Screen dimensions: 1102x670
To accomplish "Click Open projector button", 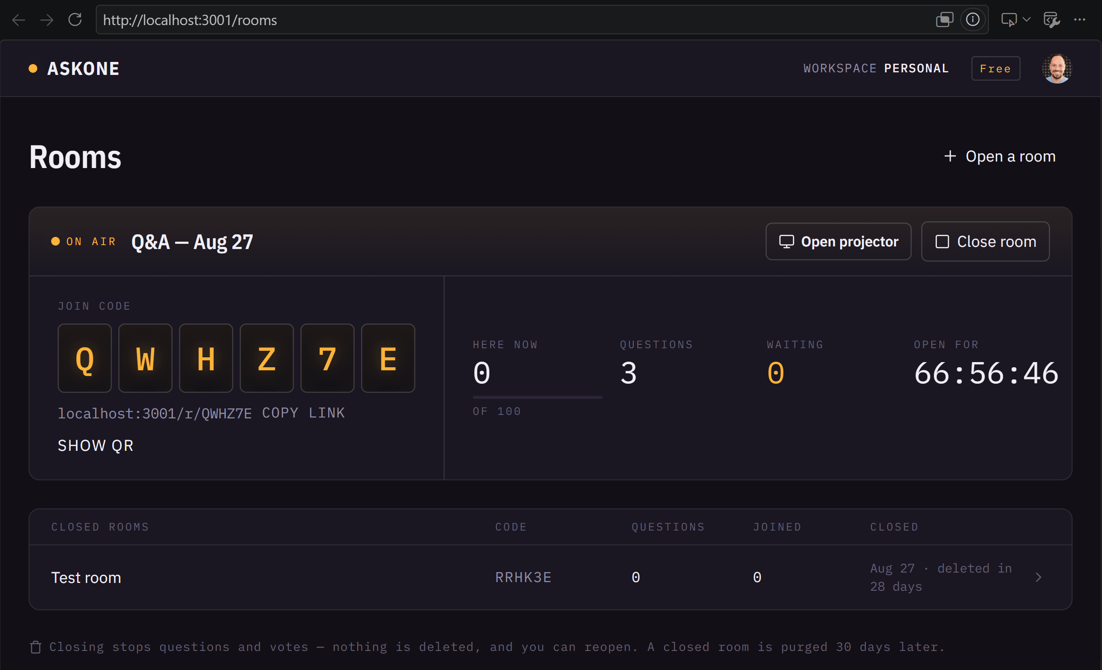I will [x=838, y=242].
